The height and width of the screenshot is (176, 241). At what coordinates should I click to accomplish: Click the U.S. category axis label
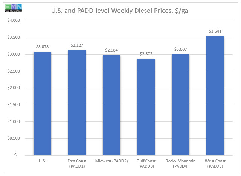42,161
